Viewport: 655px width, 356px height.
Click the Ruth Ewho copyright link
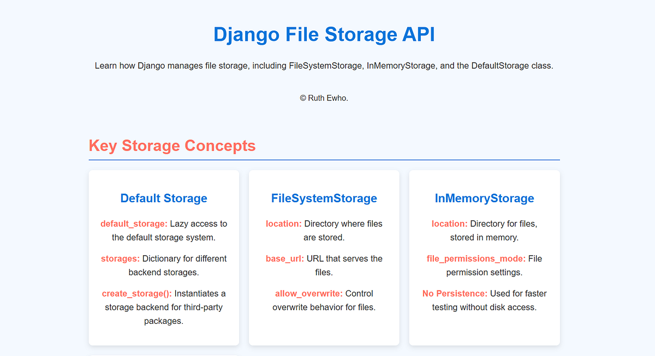(324, 98)
